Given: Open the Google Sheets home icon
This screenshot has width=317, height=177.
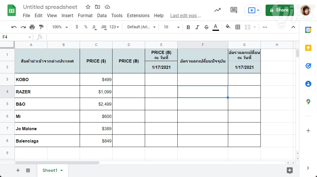Looking at the screenshot, I should coord(12,10).
